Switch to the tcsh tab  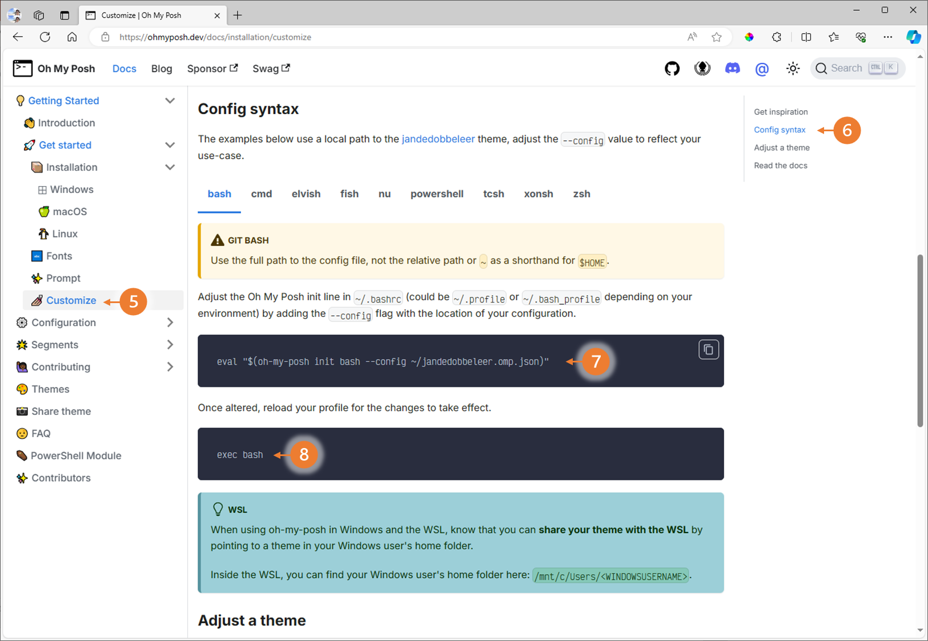point(493,194)
